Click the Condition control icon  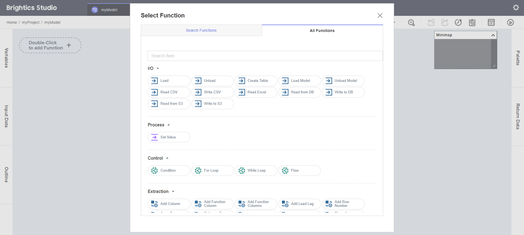tap(154, 171)
